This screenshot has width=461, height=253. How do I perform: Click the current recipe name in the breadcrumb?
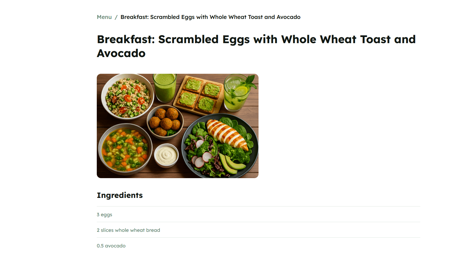click(210, 17)
